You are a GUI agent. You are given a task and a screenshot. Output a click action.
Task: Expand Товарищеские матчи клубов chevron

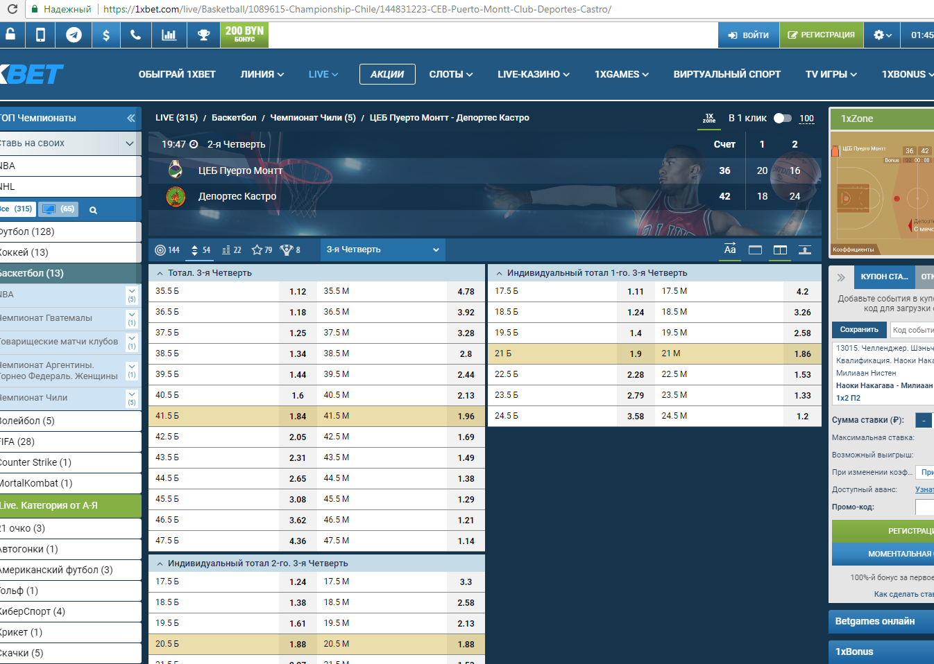tap(131, 342)
